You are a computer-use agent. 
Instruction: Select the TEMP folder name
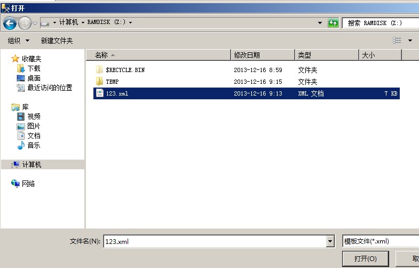click(112, 82)
